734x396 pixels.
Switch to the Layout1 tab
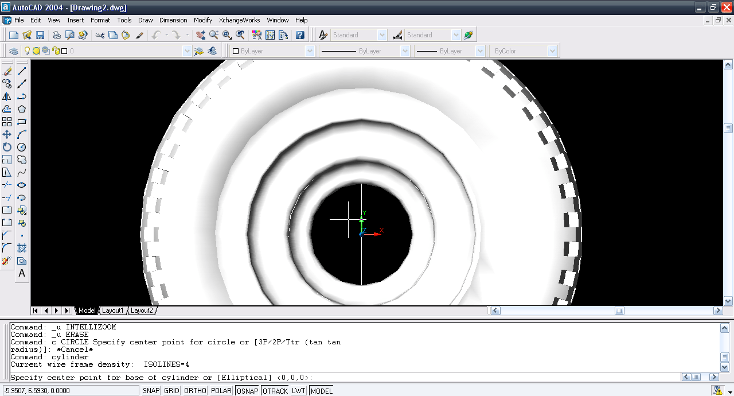(112, 310)
